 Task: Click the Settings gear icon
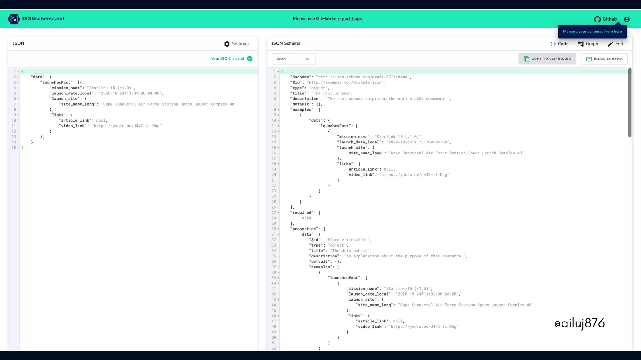[x=227, y=44]
